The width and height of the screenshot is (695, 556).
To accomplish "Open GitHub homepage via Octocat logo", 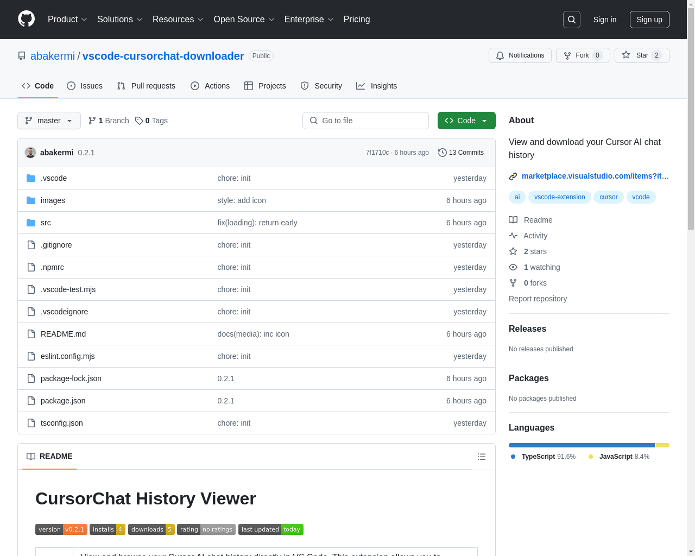I will (x=27, y=19).
